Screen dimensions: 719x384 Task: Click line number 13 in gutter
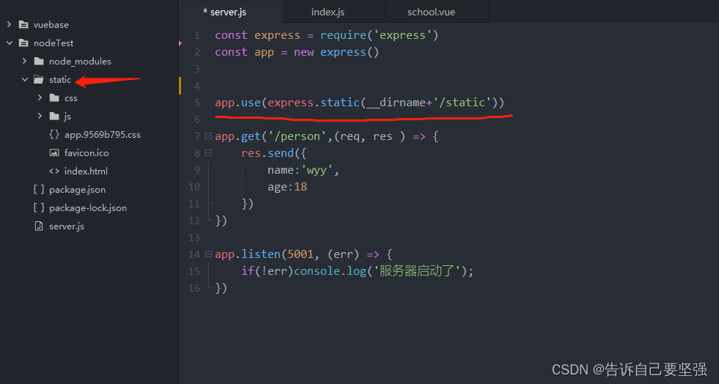click(x=194, y=237)
